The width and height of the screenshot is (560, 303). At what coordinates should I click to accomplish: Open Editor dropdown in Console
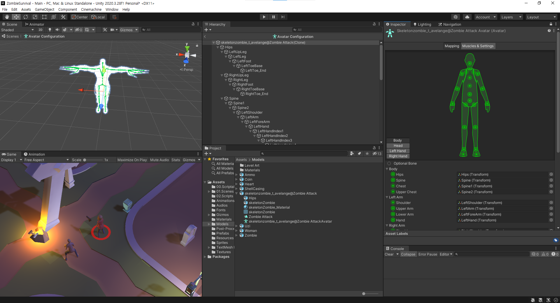(446, 254)
